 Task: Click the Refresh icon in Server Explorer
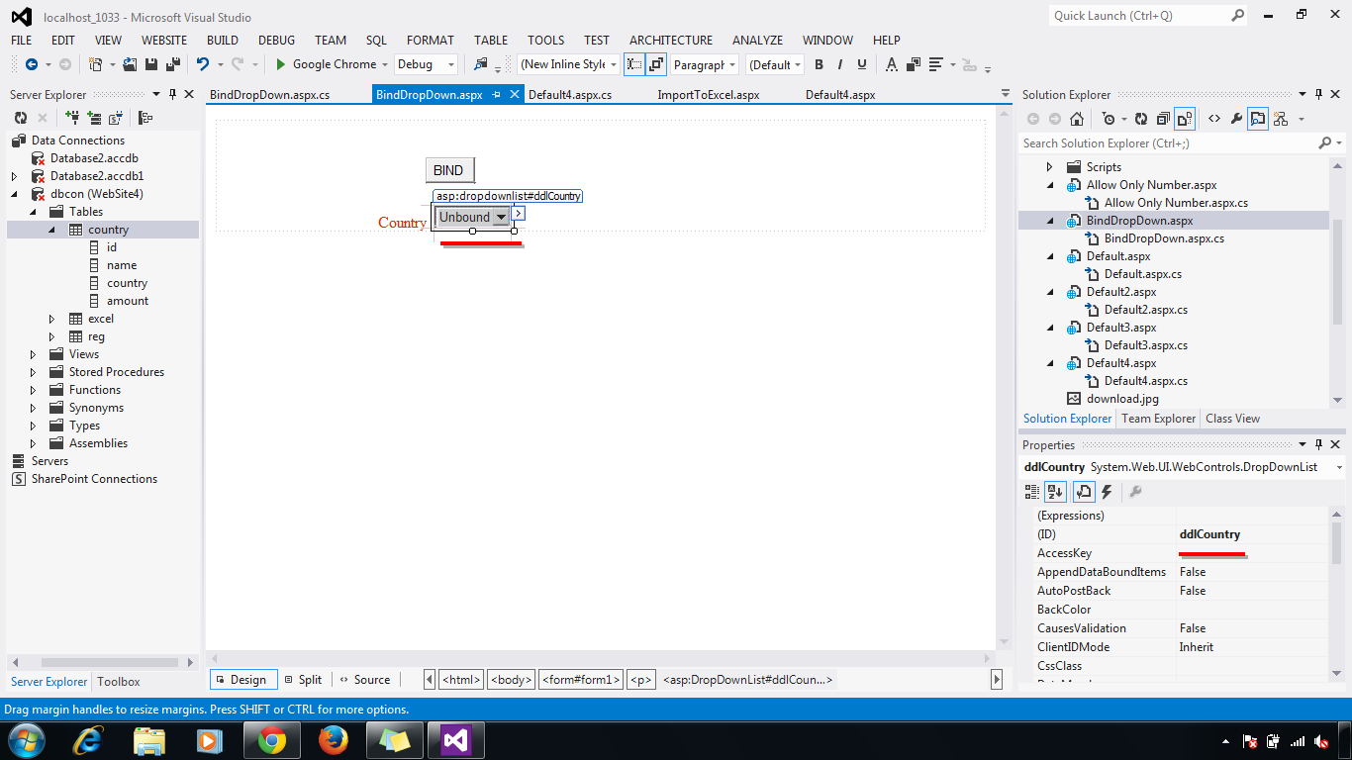(x=22, y=117)
